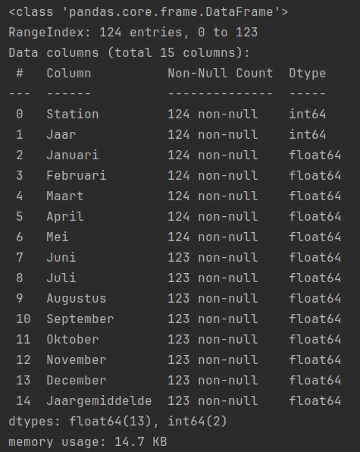This screenshot has width=360, height=452.
Task: Click the 'Februari' column name
Action: coord(77,175)
